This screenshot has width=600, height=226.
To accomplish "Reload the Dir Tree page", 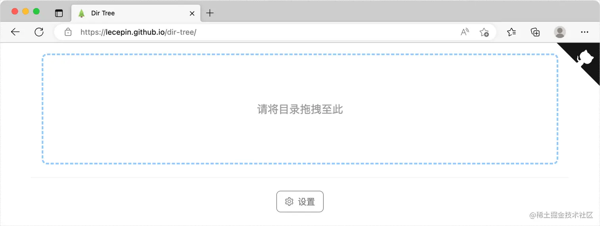I will coord(39,32).
